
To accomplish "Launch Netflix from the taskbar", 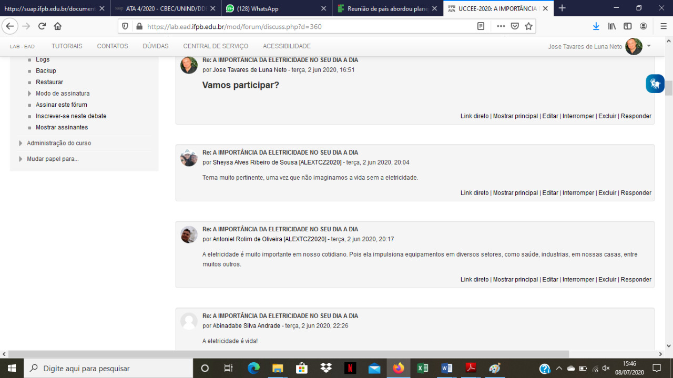I will 350,368.
